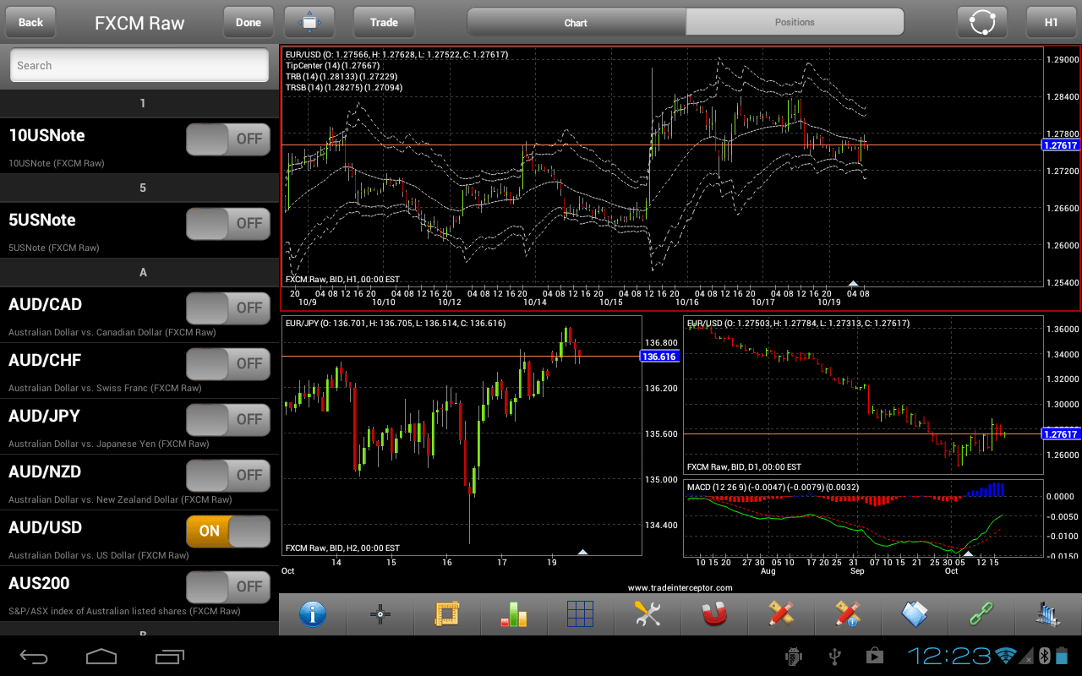Viewport: 1082px width, 676px height.
Task: Turn off the AUD/USD toggle
Action: (x=228, y=531)
